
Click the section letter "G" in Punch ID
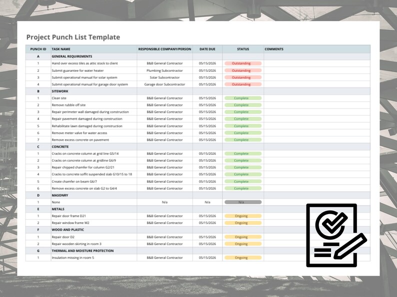(x=38, y=251)
